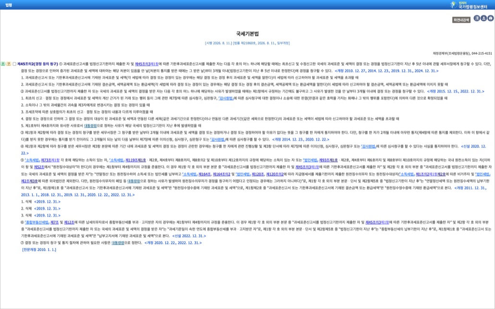The width and height of the screenshot is (495, 309).
Task: Click the 화면내검색 button
Action: 461,20
